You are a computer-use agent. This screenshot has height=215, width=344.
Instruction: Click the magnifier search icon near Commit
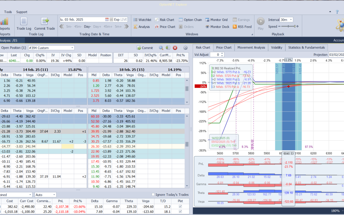pyautogui.click(x=161, y=48)
